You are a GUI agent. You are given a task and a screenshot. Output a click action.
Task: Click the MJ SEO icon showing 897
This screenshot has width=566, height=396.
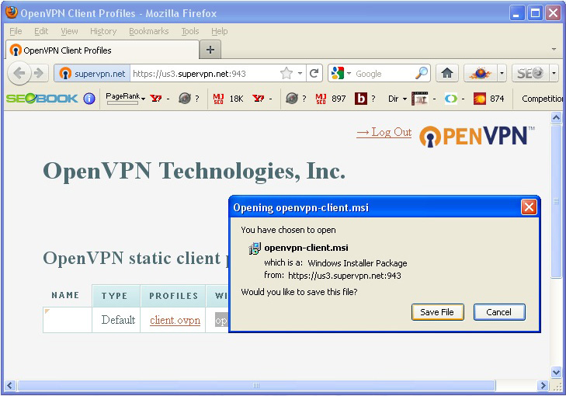[x=321, y=99]
